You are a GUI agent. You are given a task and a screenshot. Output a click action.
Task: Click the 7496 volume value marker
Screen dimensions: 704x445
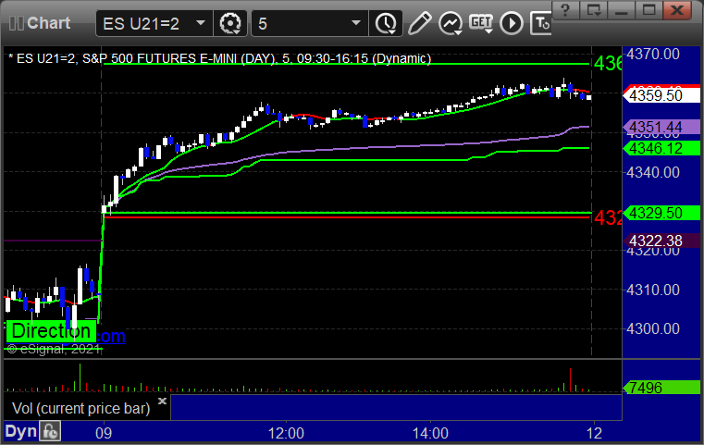coord(661,388)
